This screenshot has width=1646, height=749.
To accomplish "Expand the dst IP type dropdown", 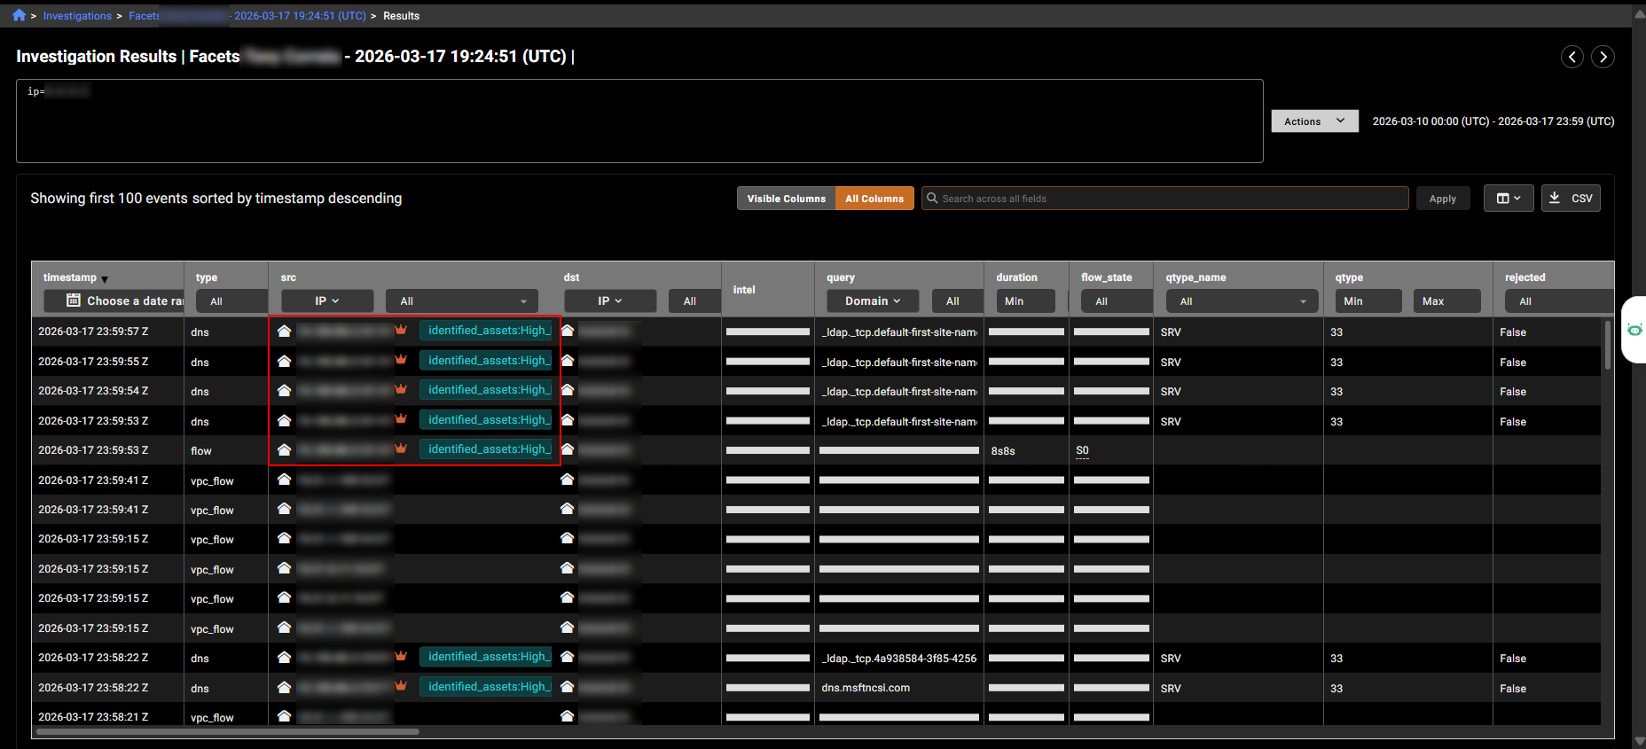I will [x=610, y=301].
